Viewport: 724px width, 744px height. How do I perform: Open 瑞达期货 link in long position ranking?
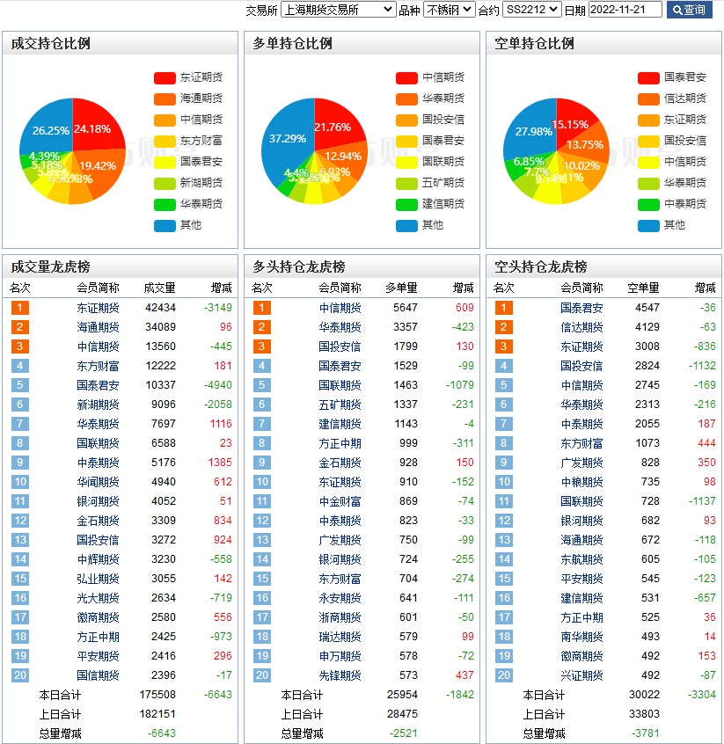click(340, 637)
